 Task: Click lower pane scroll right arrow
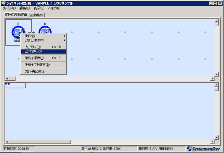point(213,142)
